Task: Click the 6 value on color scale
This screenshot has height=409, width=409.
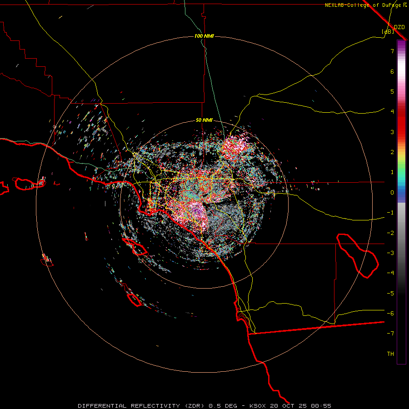Action: click(x=392, y=71)
